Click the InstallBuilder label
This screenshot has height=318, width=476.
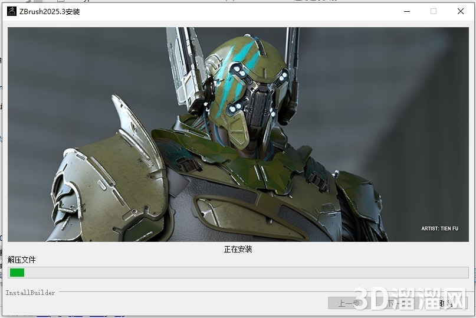30,293
